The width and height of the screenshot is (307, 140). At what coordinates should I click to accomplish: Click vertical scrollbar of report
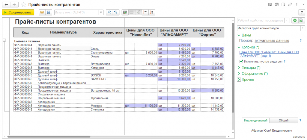pyautogui.click(x=233, y=68)
